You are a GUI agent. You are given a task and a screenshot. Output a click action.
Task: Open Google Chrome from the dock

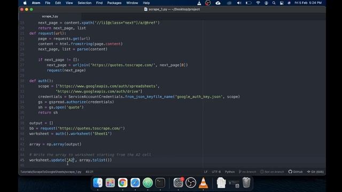[x=122, y=182]
